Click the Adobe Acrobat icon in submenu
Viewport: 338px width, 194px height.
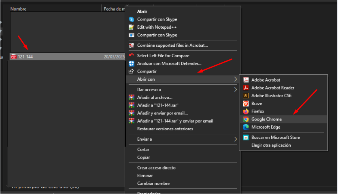pyautogui.click(x=245, y=80)
